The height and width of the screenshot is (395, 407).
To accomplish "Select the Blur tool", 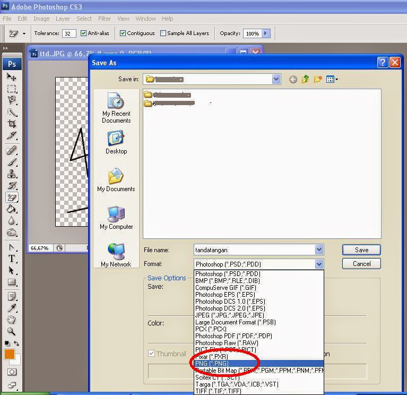I will [x=12, y=221].
